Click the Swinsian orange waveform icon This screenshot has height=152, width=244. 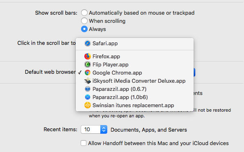click(x=88, y=106)
